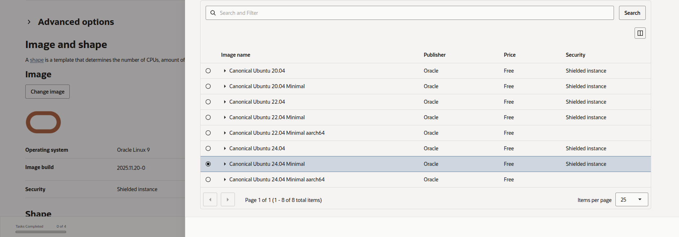Viewport: 679px width, 237px height.
Task: Select Ubuntu 22.04 Minimal aarch64 radio button
Action: pos(208,133)
